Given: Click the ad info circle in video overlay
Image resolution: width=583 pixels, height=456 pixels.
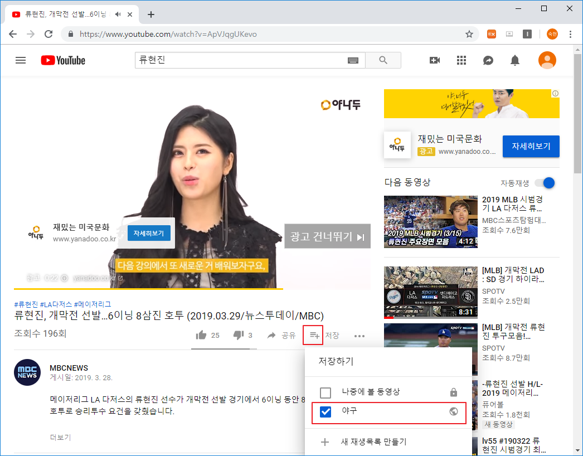Looking at the screenshot, I should click(x=64, y=278).
